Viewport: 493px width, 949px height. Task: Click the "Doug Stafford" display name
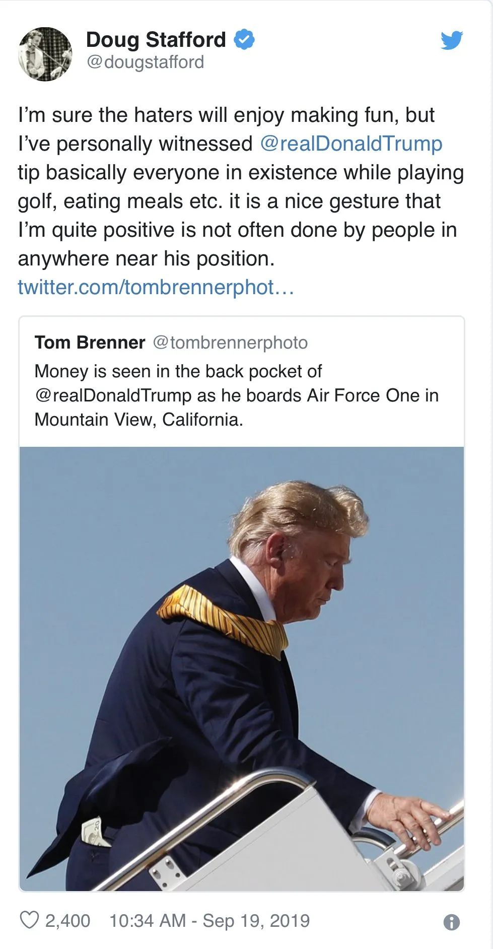point(156,40)
